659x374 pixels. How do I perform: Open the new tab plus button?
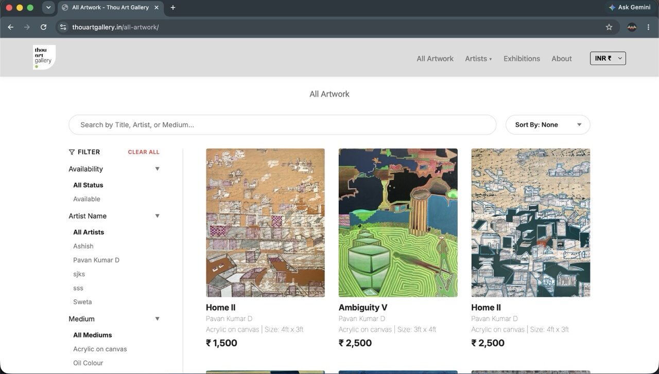[173, 8]
